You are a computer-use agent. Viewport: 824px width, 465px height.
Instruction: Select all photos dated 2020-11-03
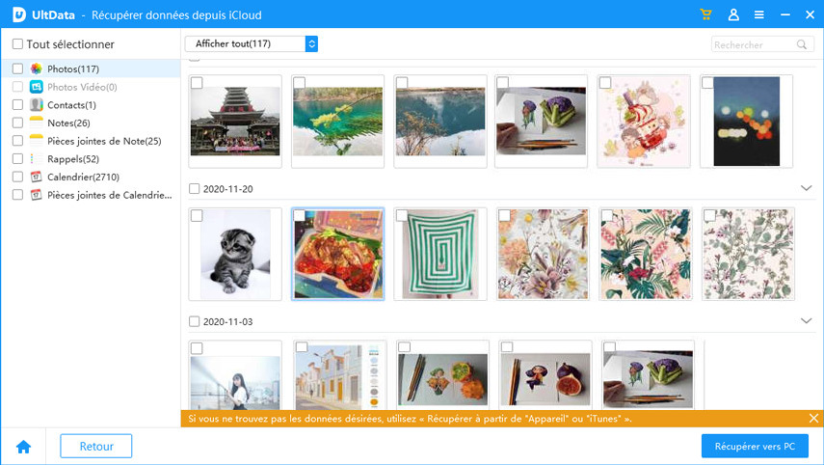(194, 321)
